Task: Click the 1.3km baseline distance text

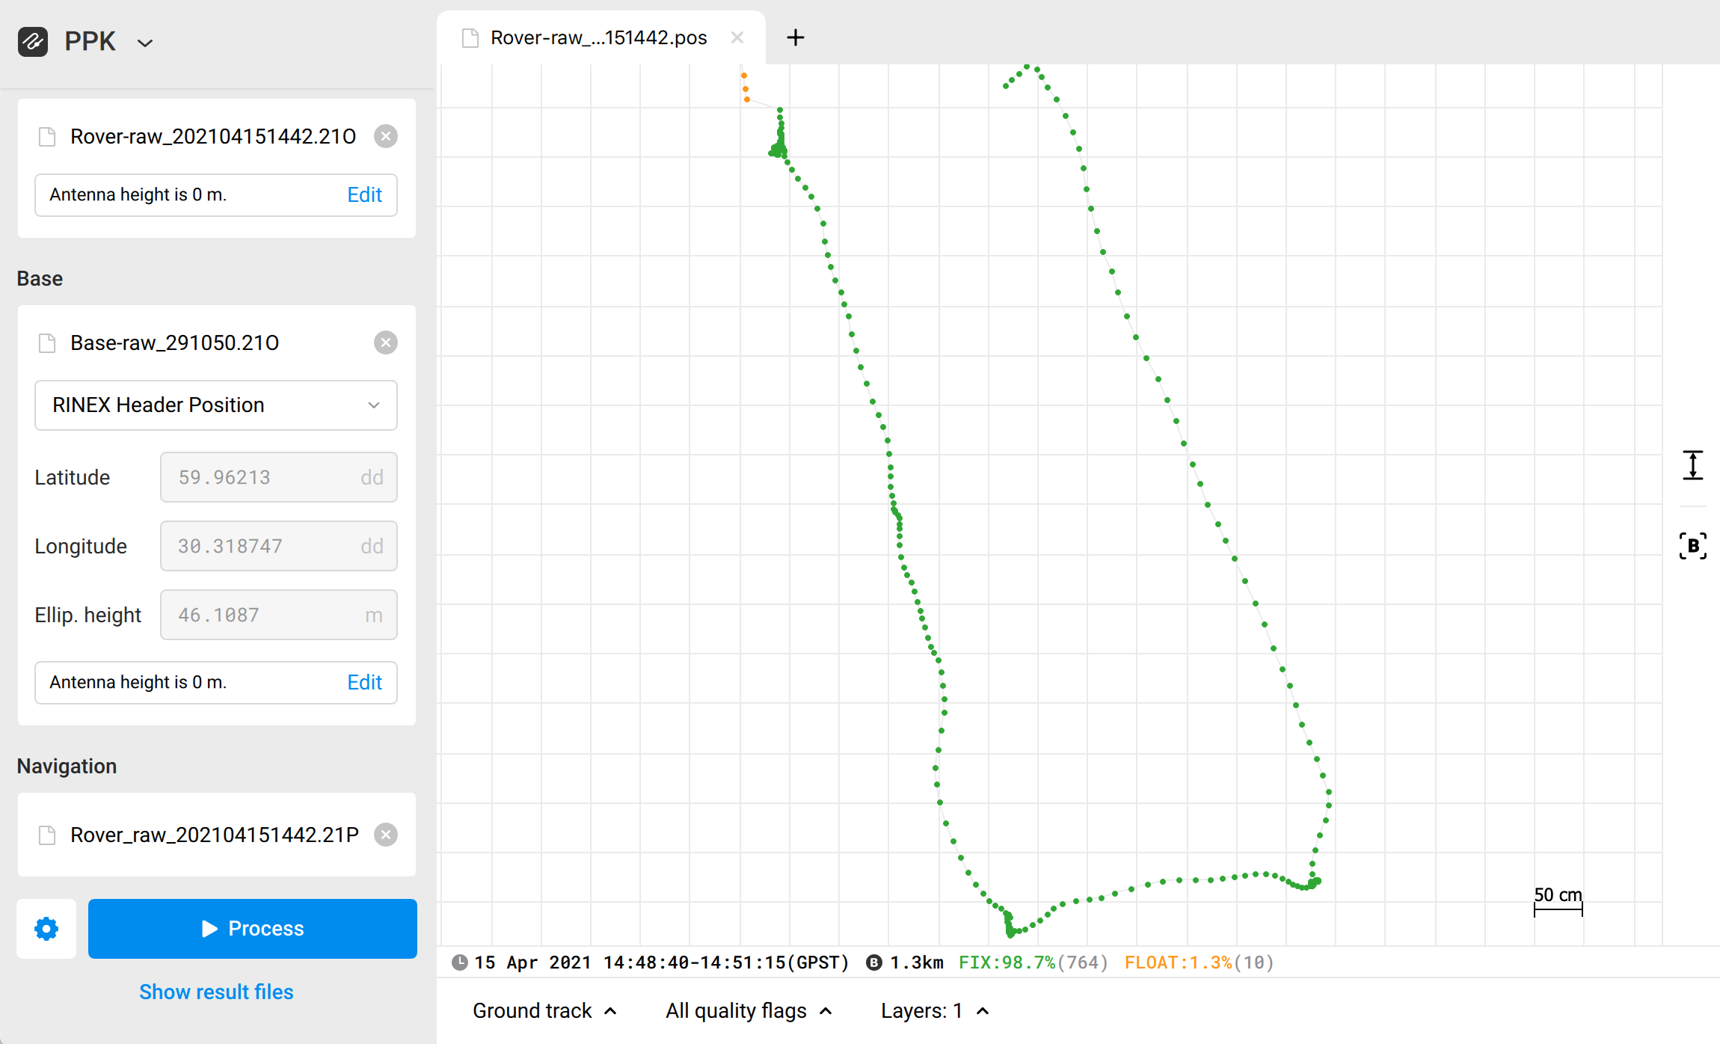Action: tap(917, 962)
